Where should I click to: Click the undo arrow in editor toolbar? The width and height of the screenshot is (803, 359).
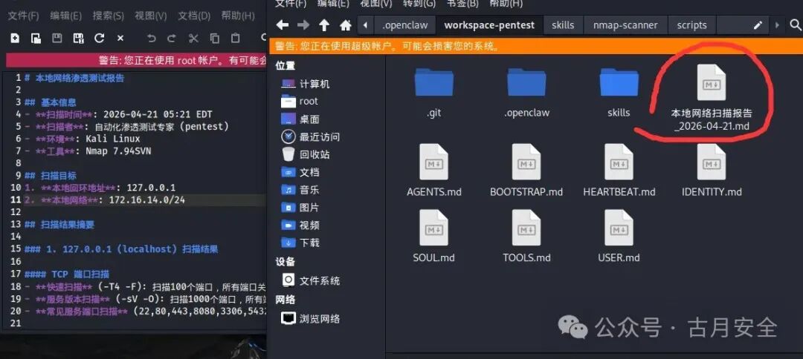click(x=151, y=39)
